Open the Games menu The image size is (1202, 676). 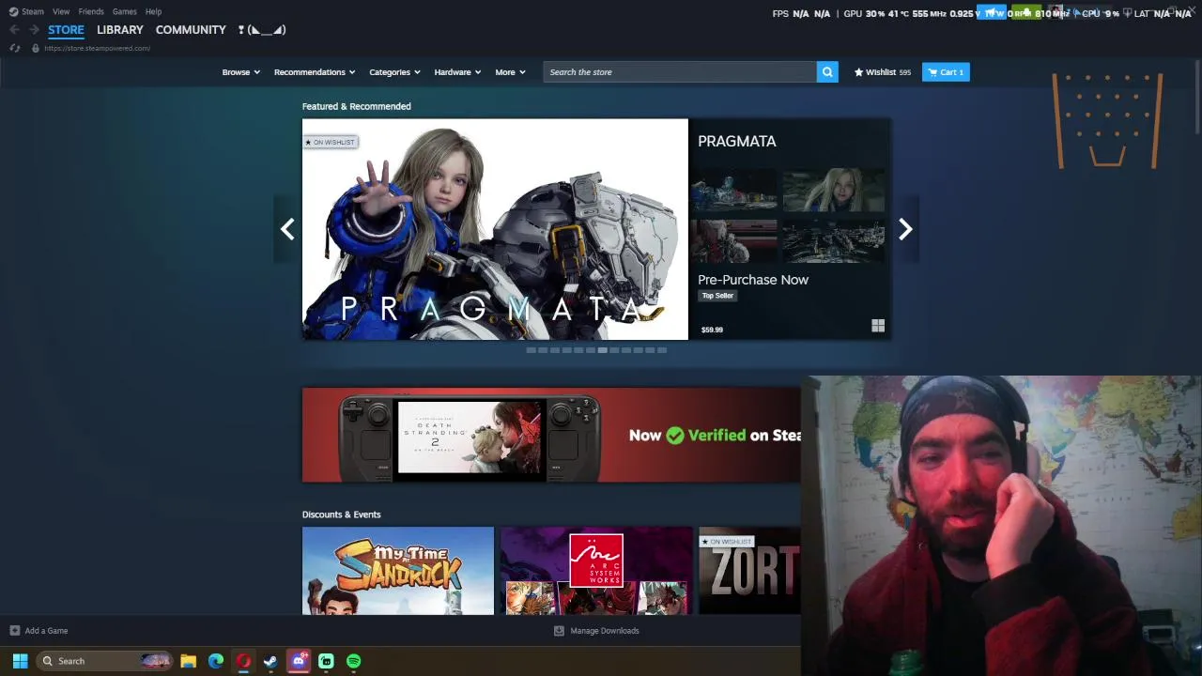point(124,11)
